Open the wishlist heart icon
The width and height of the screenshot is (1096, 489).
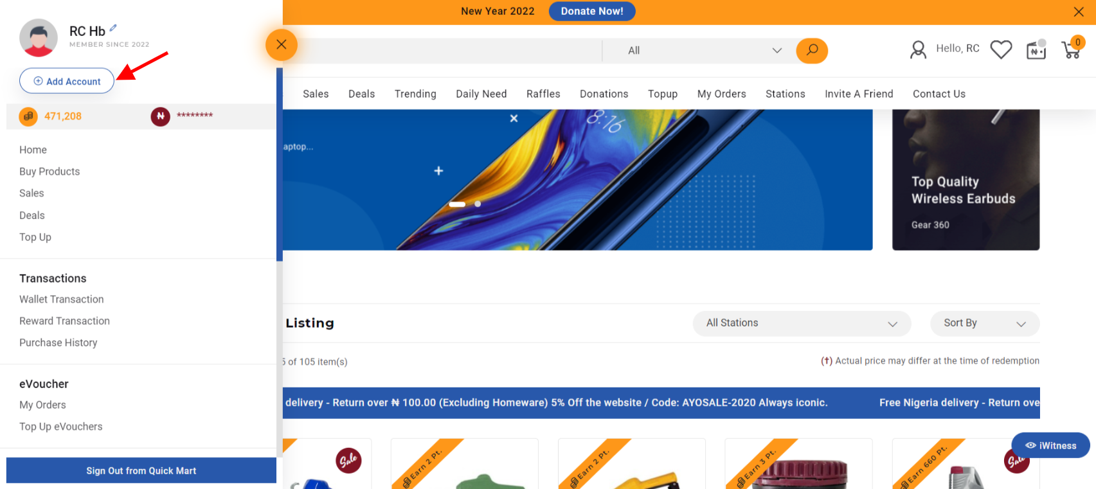tap(1000, 49)
